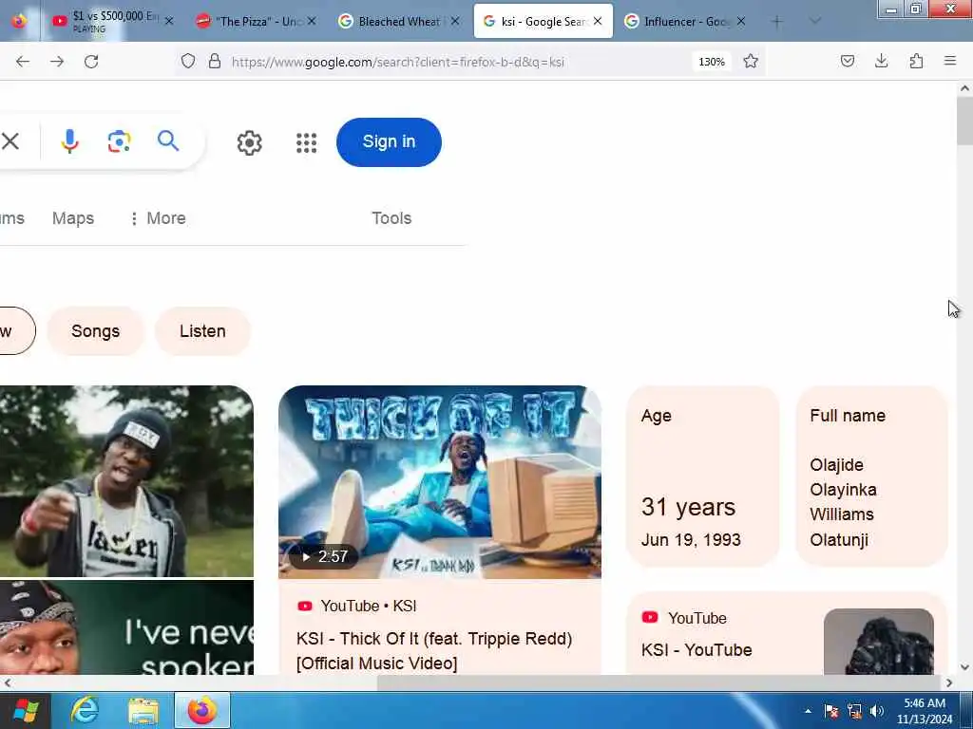Clear the Google search box
The width and height of the screenshot is (973, 729).
[x=10, y=141]
